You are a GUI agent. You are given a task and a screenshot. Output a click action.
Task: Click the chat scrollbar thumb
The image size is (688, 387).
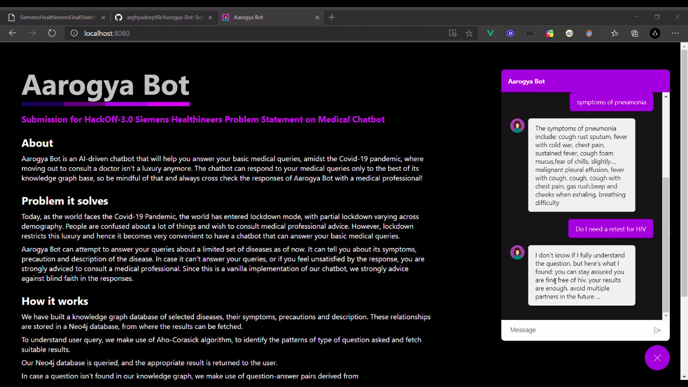pyautogui.click(x=666, y=244)
